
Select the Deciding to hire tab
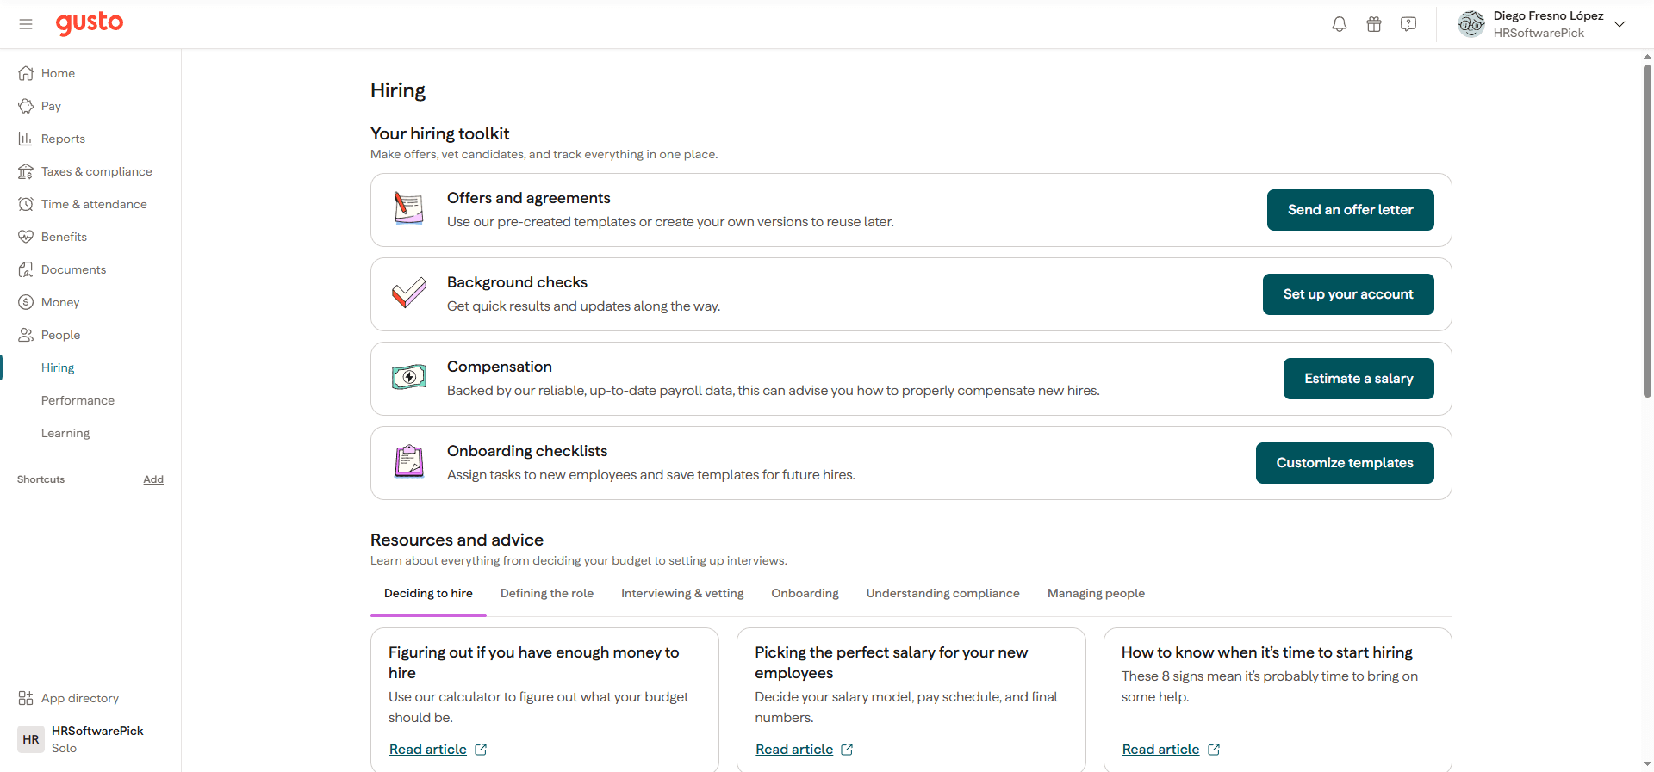coord(428,594)
